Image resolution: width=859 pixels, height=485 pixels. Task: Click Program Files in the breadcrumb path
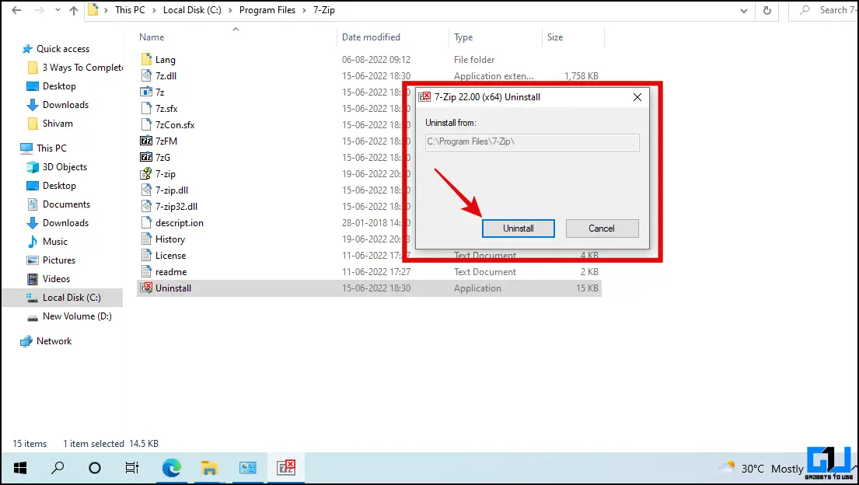(x=267, y=10)
